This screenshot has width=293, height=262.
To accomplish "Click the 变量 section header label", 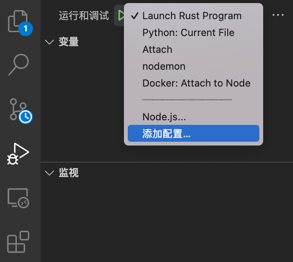I will click(x=68, y=41).
